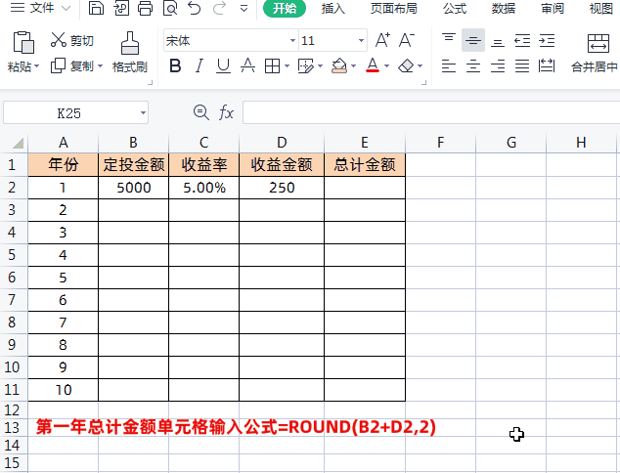Switch to the 插入 ribbon tab
This screenshot has height=473, width=620.
pyautogui.click(x=332, y=8)
